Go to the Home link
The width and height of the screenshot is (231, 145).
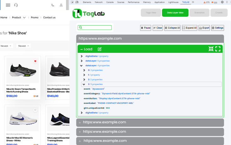click(x=4, y=18)
